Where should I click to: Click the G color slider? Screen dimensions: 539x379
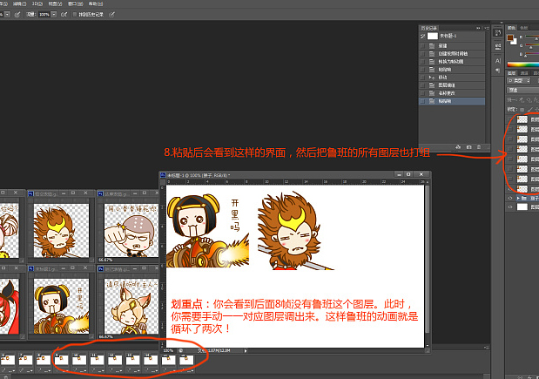[x=532, y=45]
